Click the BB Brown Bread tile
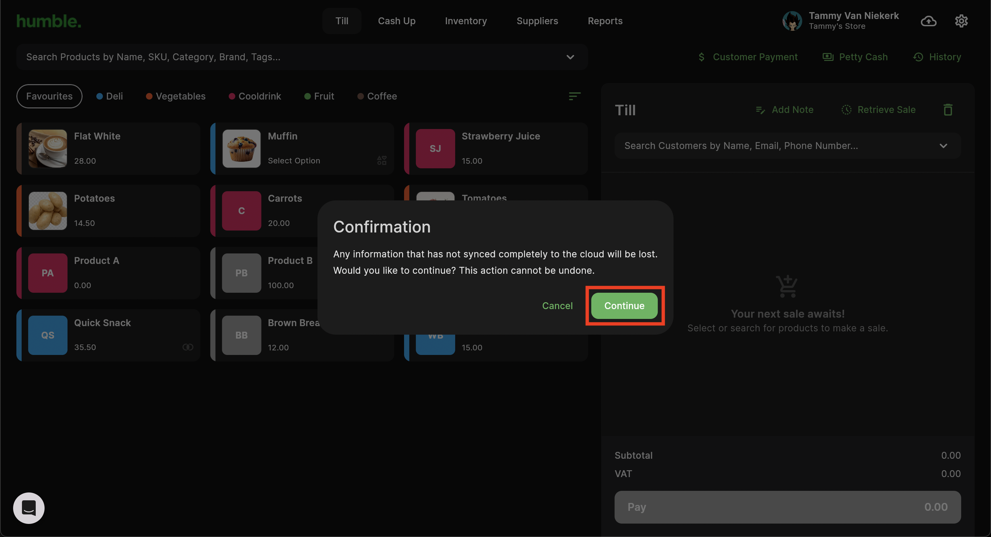 (x=241, y=335)
